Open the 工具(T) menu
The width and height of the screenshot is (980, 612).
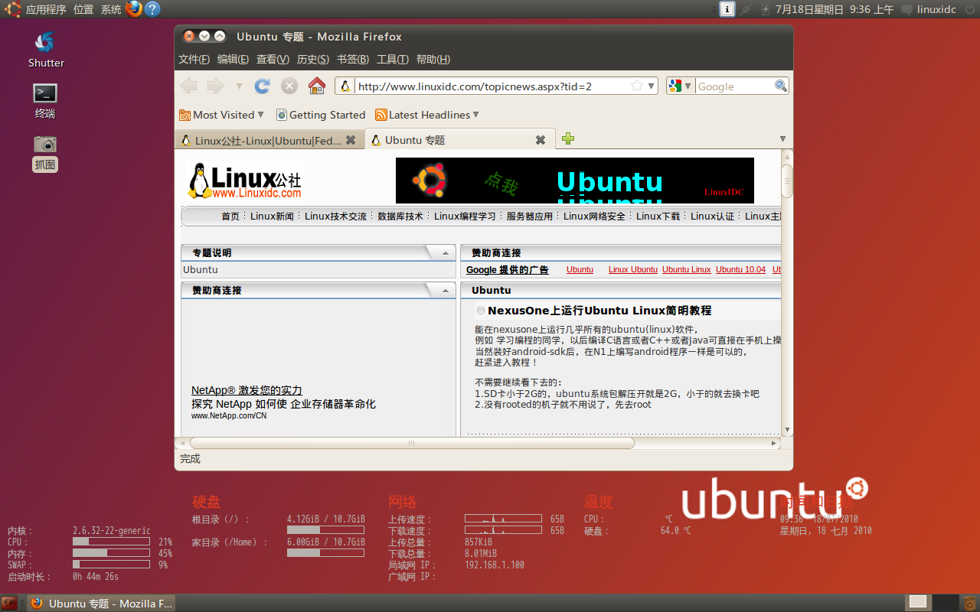[x=393, y=59]
